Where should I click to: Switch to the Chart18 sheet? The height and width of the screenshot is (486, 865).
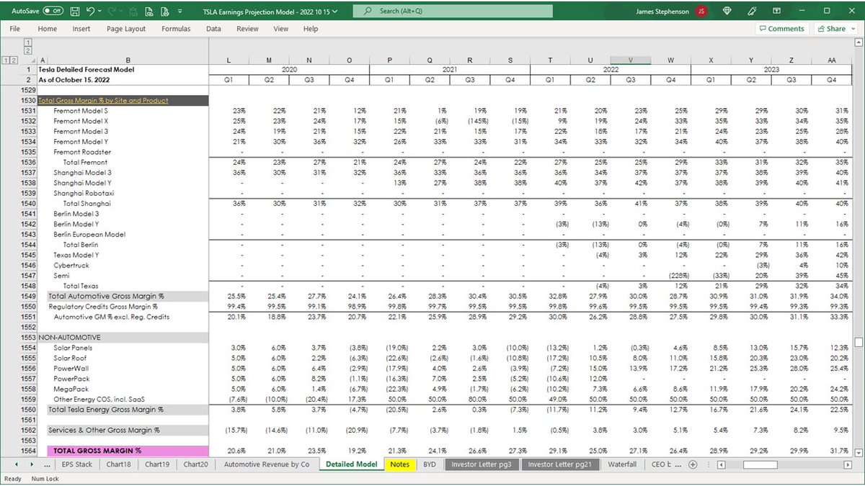(118, 464)
